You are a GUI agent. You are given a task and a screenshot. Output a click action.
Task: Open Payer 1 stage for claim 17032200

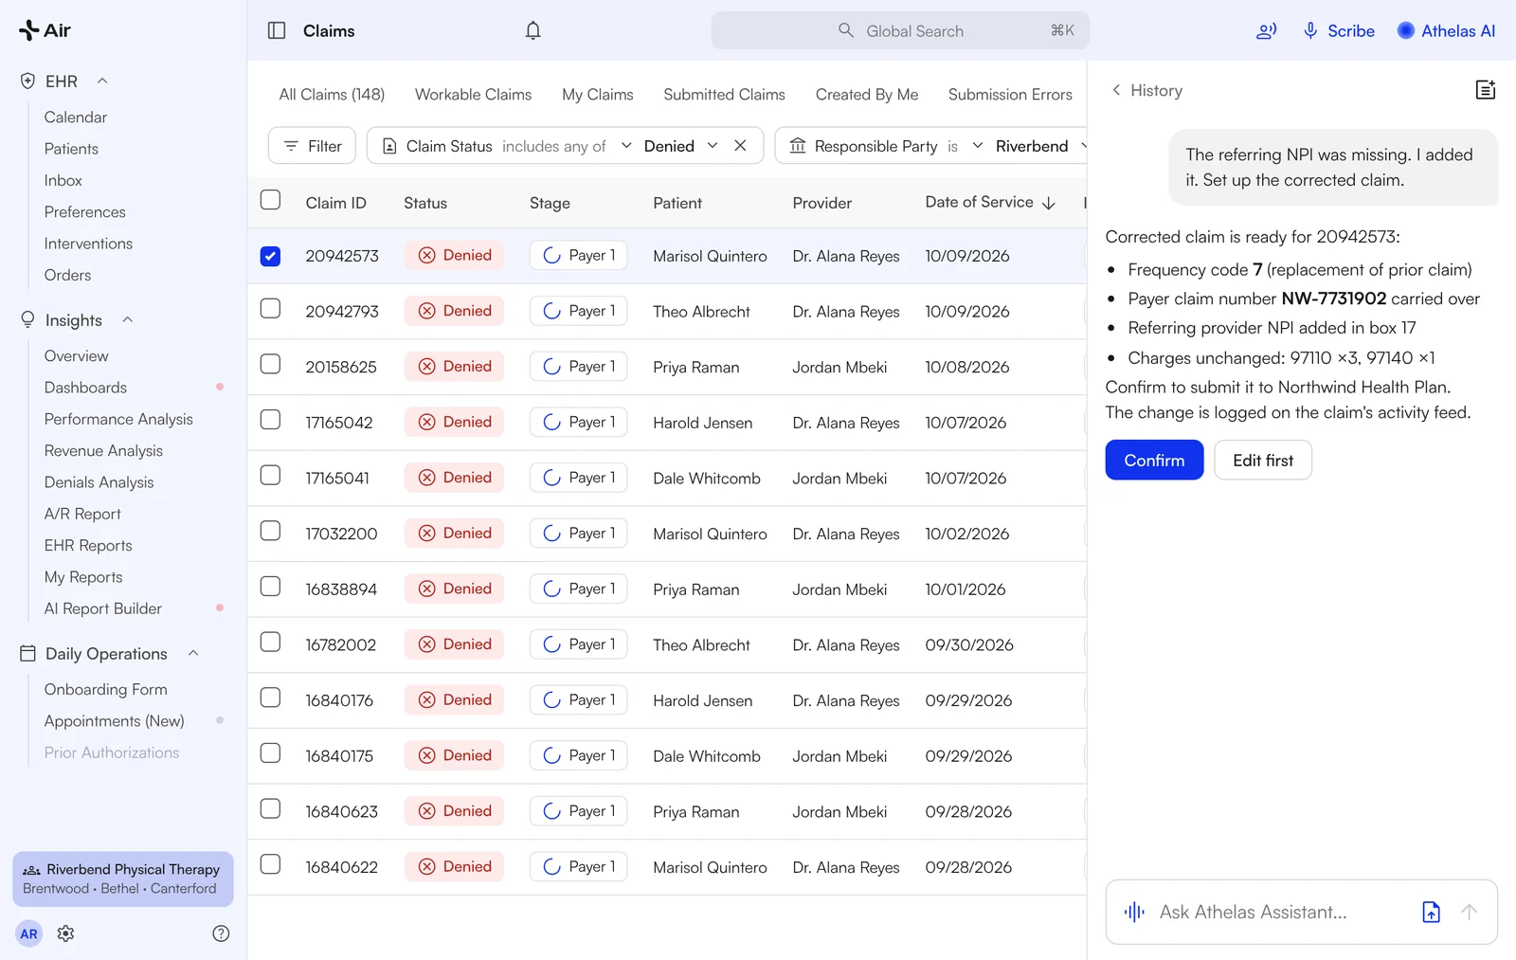pos(578,534)
